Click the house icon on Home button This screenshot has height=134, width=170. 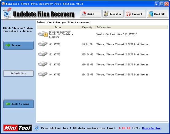pos(84,14)
